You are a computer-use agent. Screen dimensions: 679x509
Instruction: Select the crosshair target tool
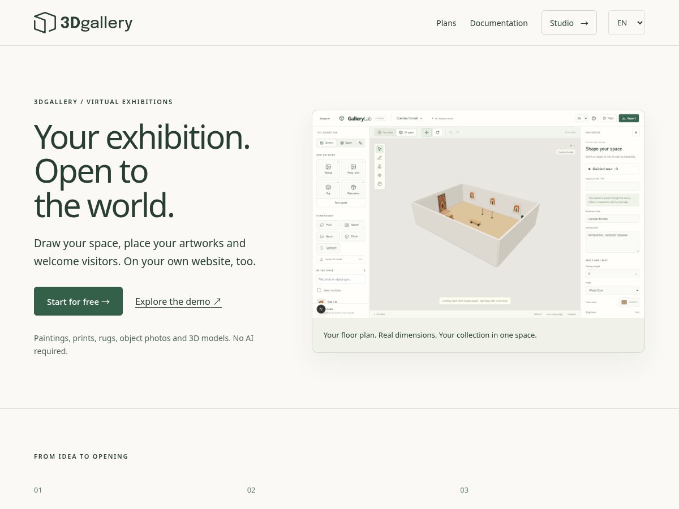coord(380,175)
